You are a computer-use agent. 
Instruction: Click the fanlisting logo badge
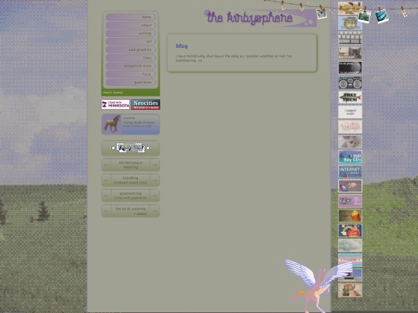(131, 148)
